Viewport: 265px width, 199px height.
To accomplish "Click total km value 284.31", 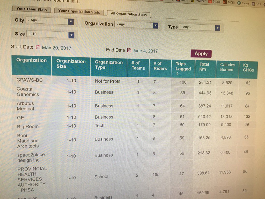I will point(205,83).
